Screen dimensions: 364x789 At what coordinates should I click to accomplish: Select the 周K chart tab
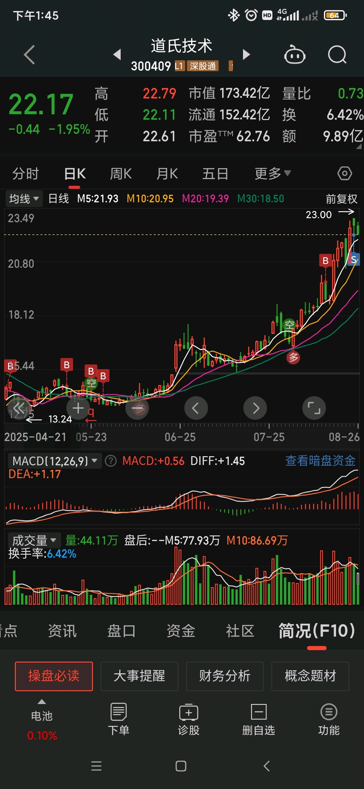click(121, 174)
